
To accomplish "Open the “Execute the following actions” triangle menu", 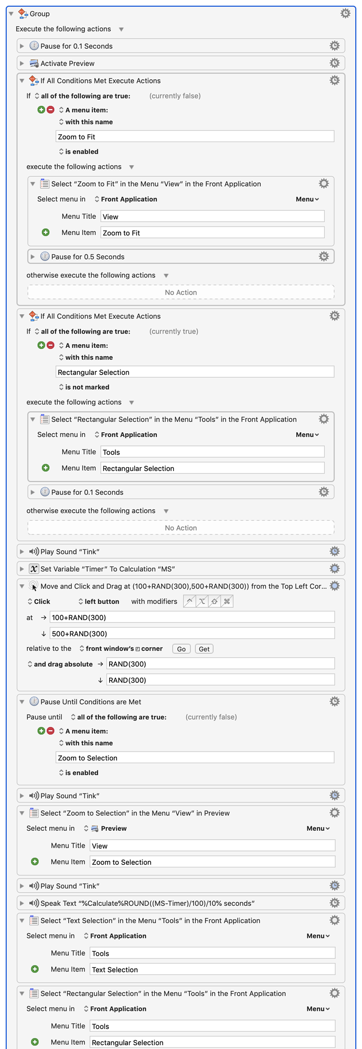I will pyautogui.click(x=121, y=29).
